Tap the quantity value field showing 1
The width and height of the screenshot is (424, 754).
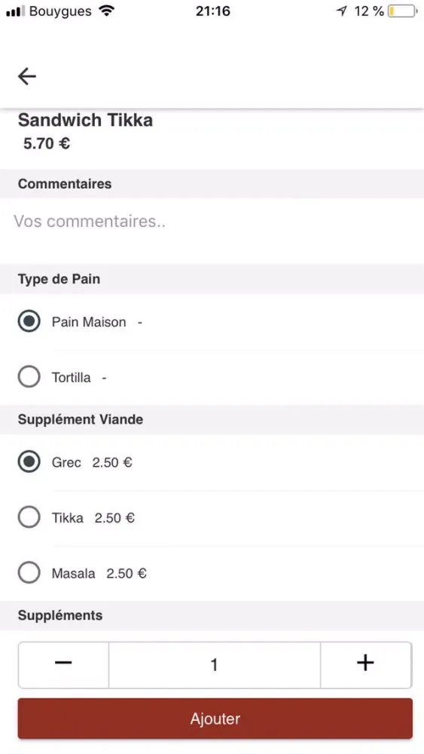pyautogui.click(x=214, y=664)
